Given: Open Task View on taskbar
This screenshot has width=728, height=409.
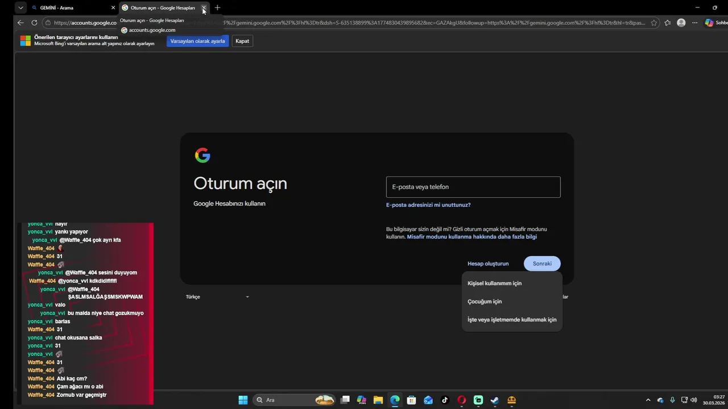Looking at the screenshot, I should (345, 400).
